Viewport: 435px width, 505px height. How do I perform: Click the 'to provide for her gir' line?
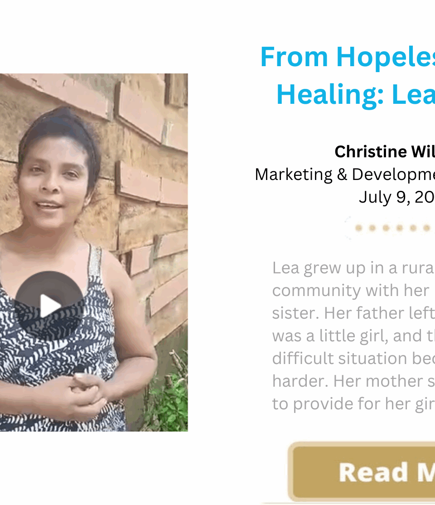[x=353, y=404]
